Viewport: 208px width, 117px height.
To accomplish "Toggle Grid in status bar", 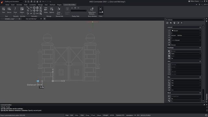I will pyautogui.click(x=71, y=115).
